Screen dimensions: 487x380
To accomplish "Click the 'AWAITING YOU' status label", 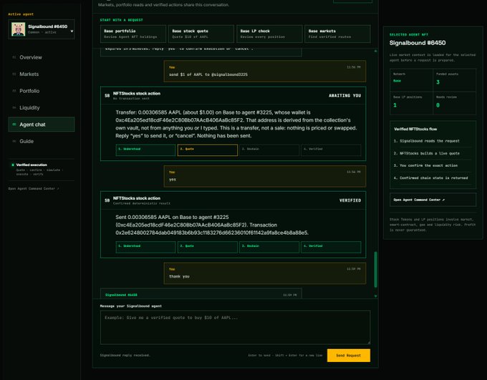I will pos(344,96).
